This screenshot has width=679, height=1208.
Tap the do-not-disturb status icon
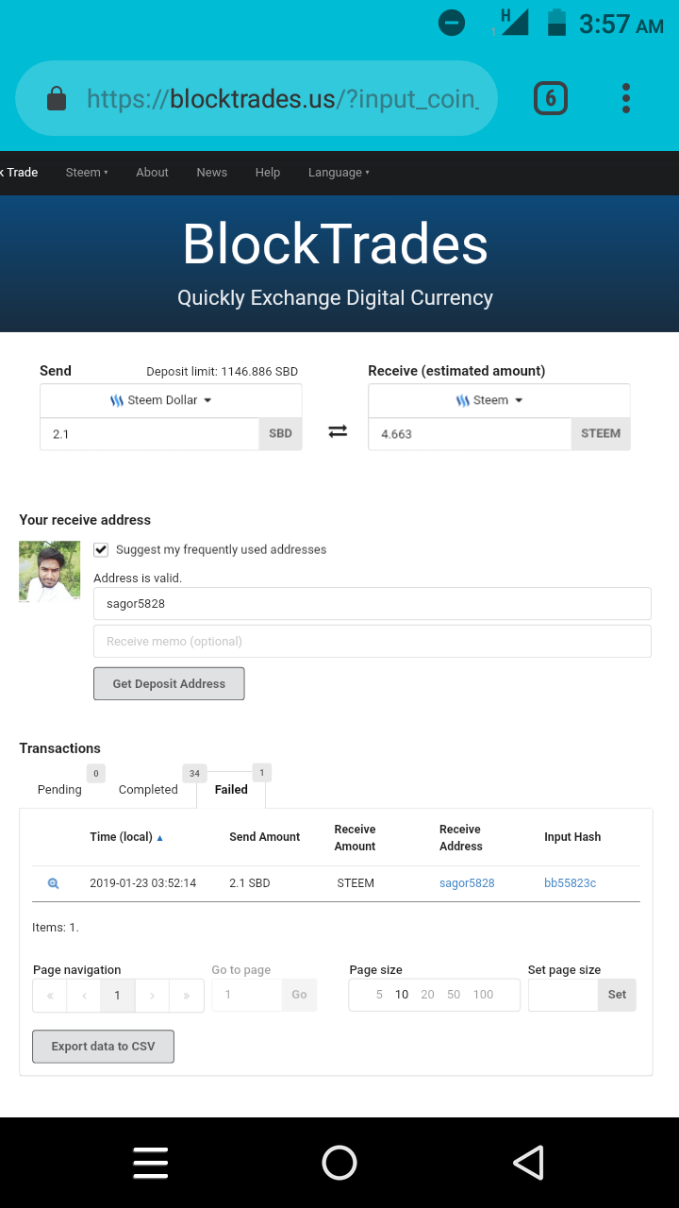click(x=452, y=23)
